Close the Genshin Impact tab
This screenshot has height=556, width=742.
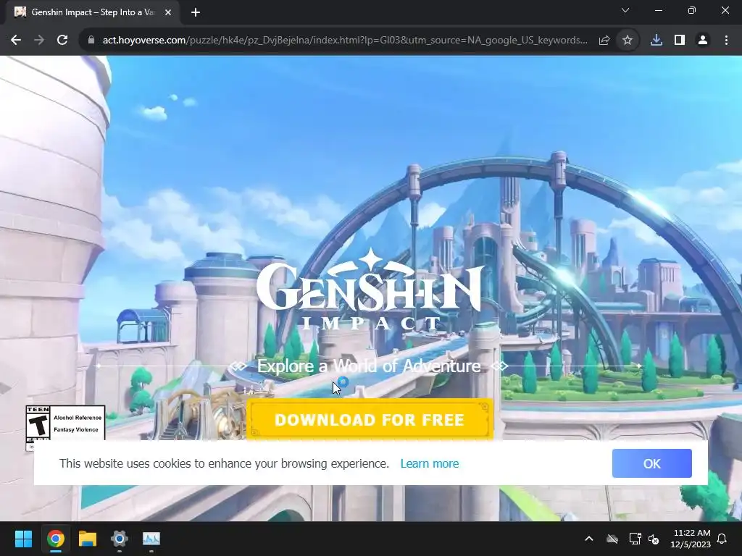(x=168, y=13)
